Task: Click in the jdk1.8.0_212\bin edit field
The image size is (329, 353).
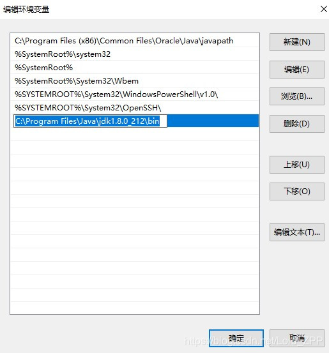Action: pos(90,121)
